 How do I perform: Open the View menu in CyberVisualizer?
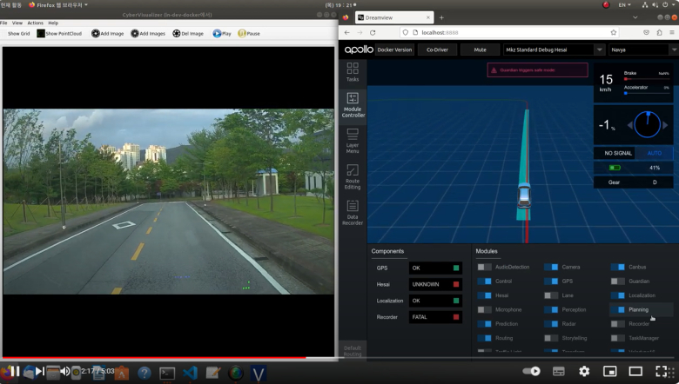point(17,23)
